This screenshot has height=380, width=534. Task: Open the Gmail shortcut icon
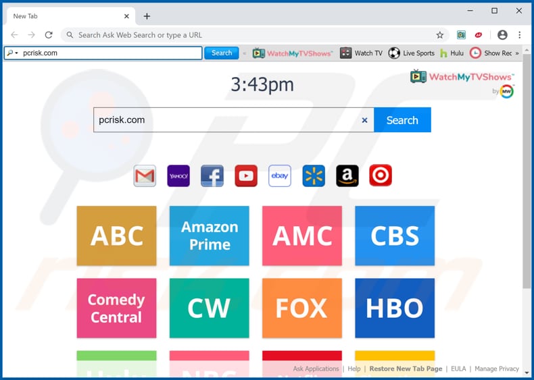click(145, 176)
